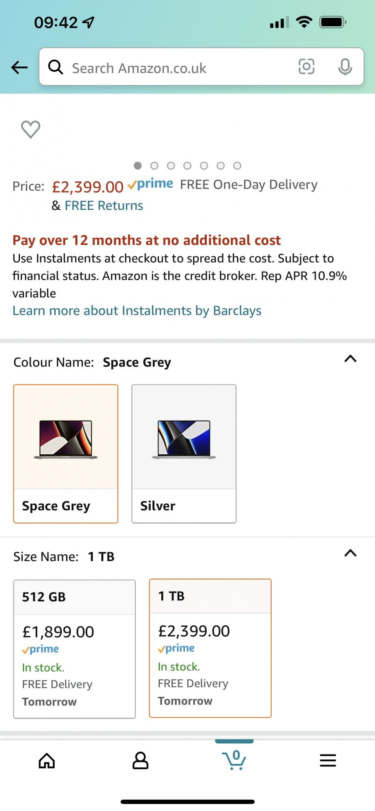This screenshot has height=811, width=375.
Task: Open the shopping basket icon
Action: coord(234,760)
